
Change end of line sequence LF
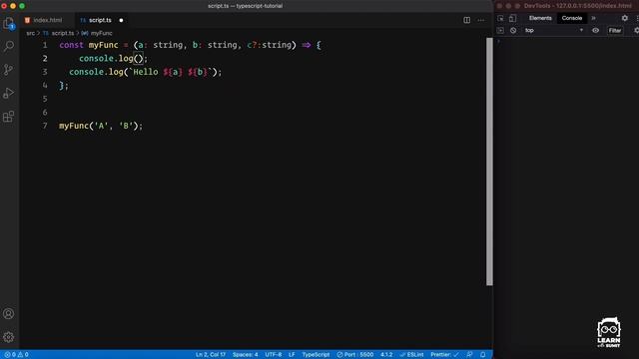coord(292,355)
